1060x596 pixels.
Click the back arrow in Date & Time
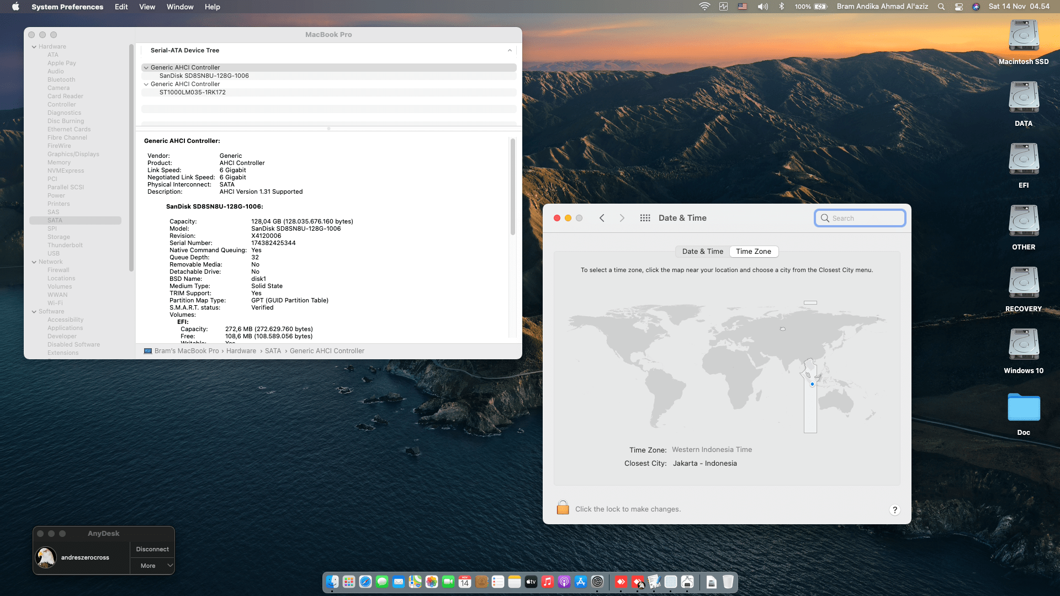click(x=602, y=218)
